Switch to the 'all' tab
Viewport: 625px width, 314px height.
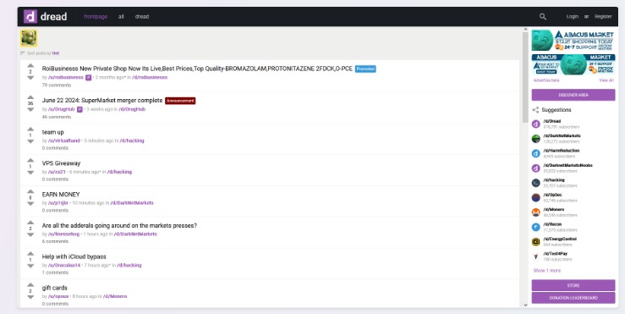(121, 17)
